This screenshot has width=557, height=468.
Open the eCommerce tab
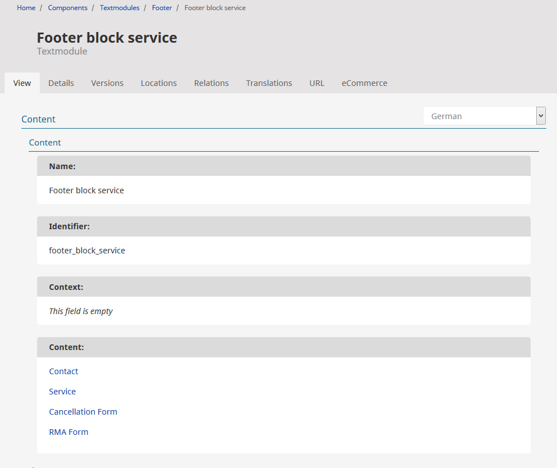pos(364,83)
